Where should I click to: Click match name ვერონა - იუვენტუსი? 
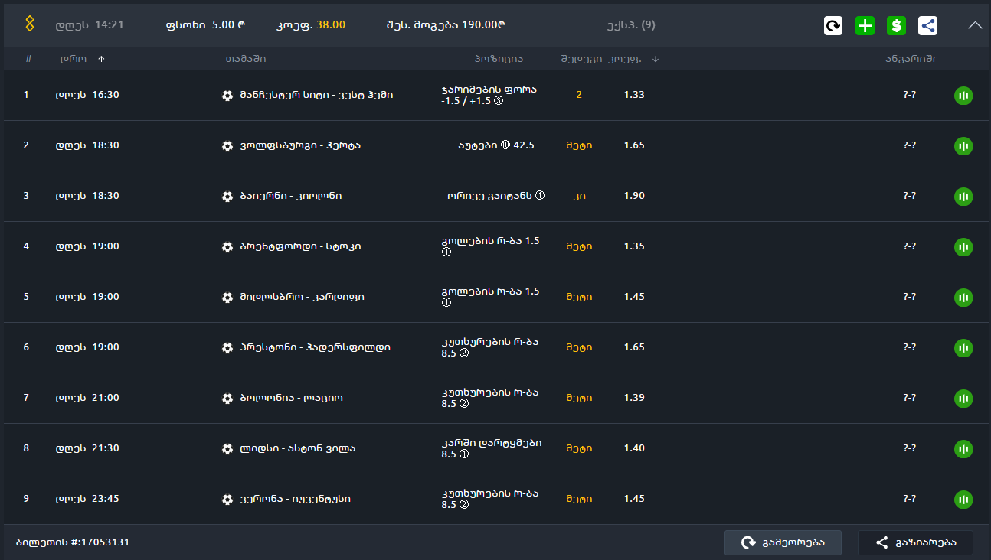(295, 499)
